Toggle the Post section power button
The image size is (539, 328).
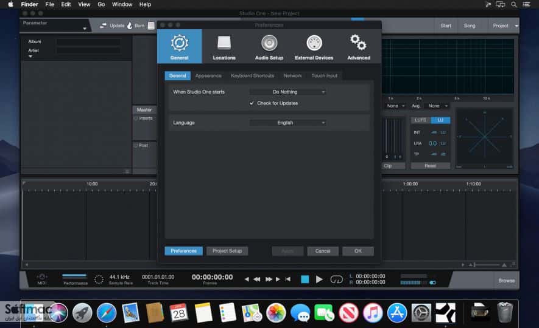point(136,145)
